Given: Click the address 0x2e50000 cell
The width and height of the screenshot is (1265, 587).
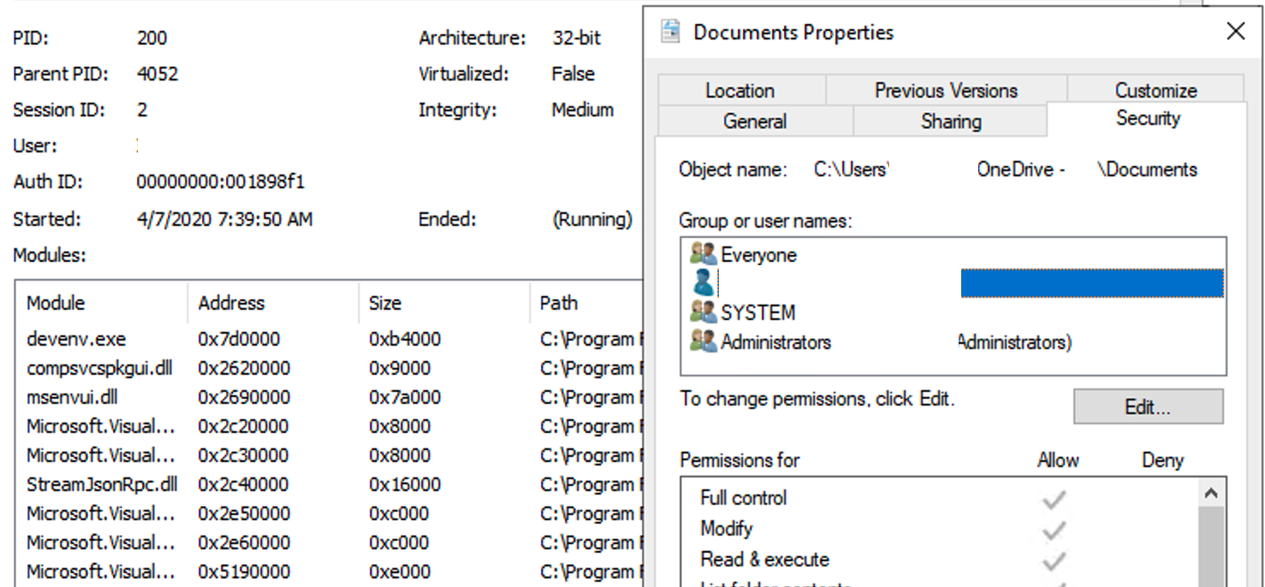Looking at the screenshot, I should point(244,513).
